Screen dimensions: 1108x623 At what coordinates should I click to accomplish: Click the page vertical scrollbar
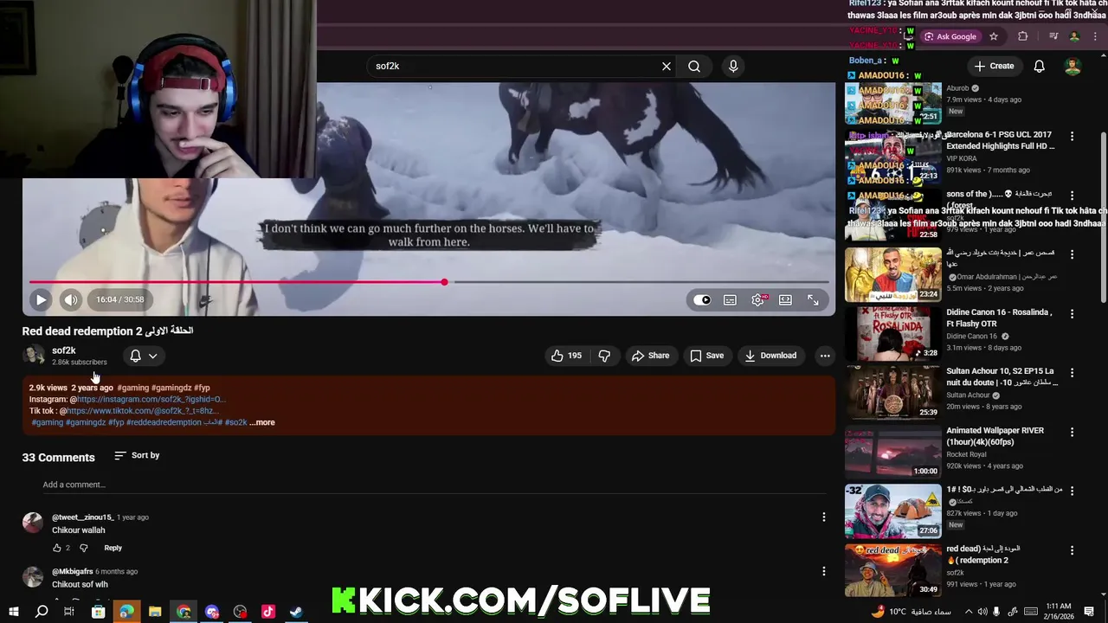point(1103,216)
